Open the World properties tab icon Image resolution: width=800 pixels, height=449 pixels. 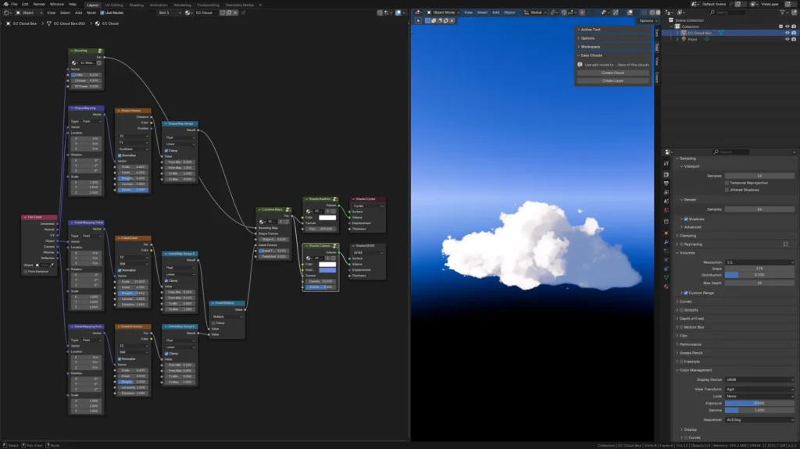[666, 210]
